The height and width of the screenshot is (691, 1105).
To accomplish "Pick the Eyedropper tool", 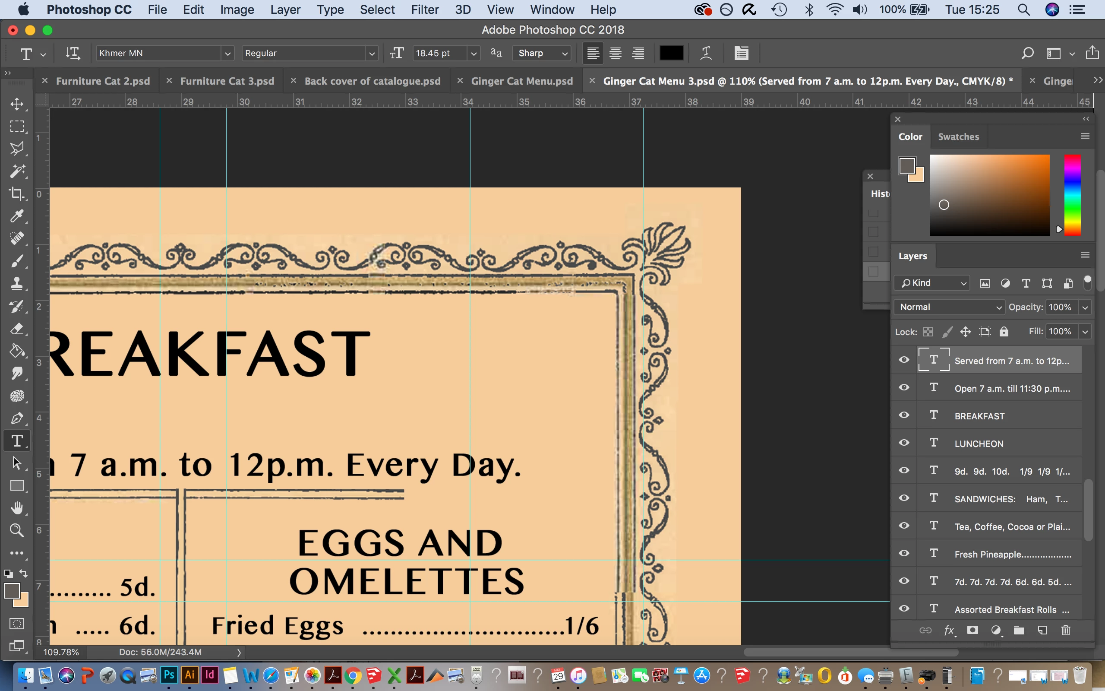I will 17,216.
